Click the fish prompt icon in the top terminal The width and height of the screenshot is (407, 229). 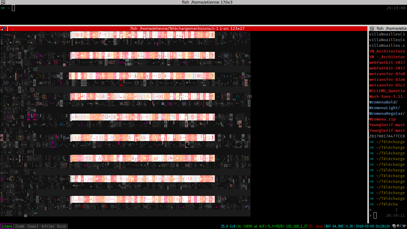tap(3, 8)
